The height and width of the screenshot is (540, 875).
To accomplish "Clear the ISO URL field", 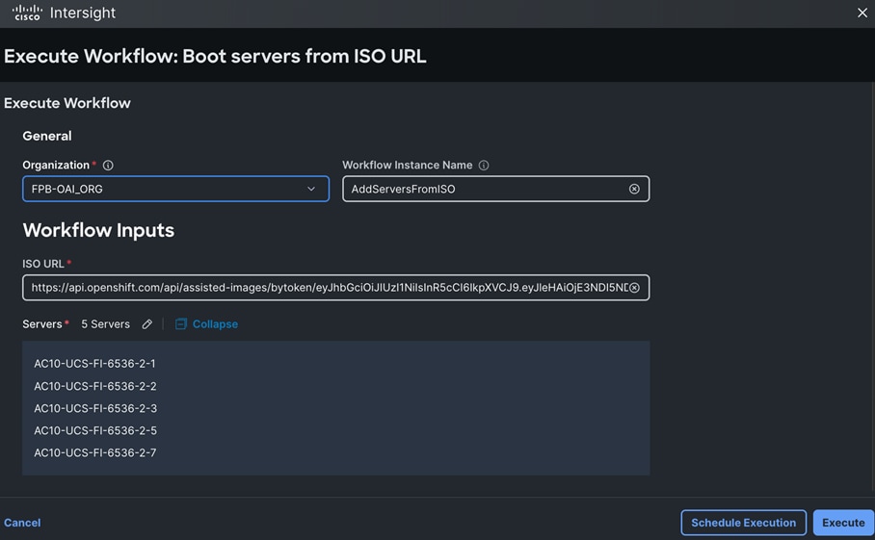I will (634, 288).
